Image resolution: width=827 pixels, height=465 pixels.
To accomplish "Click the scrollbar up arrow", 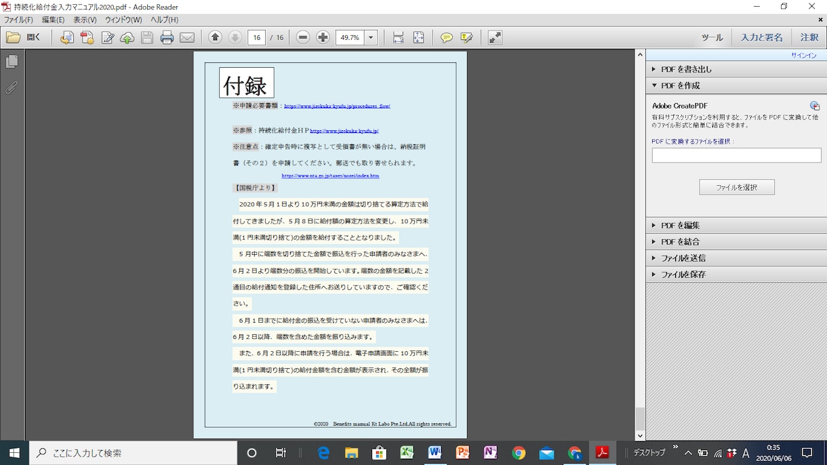I will tap(640, 54).
